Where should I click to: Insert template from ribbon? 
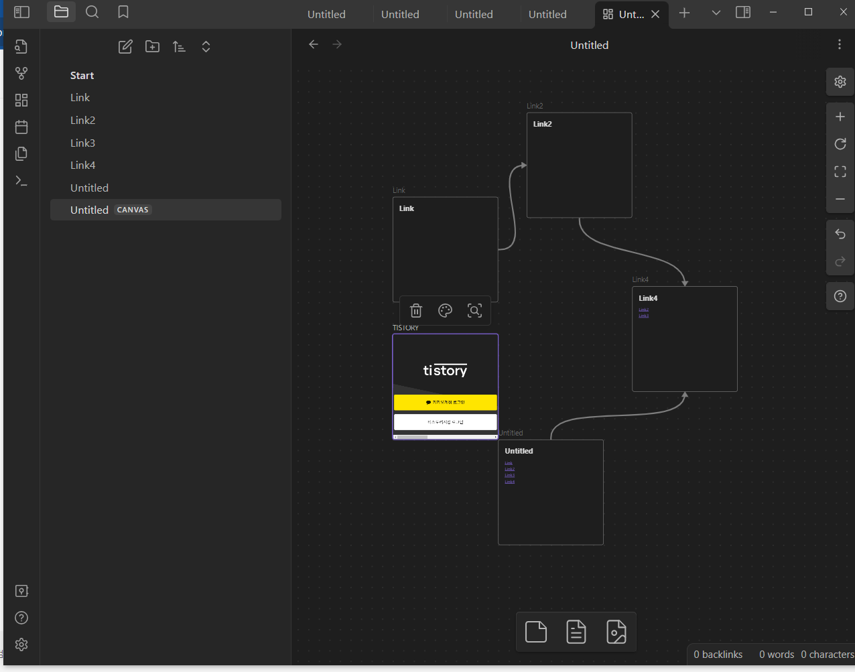coord(21,153)
